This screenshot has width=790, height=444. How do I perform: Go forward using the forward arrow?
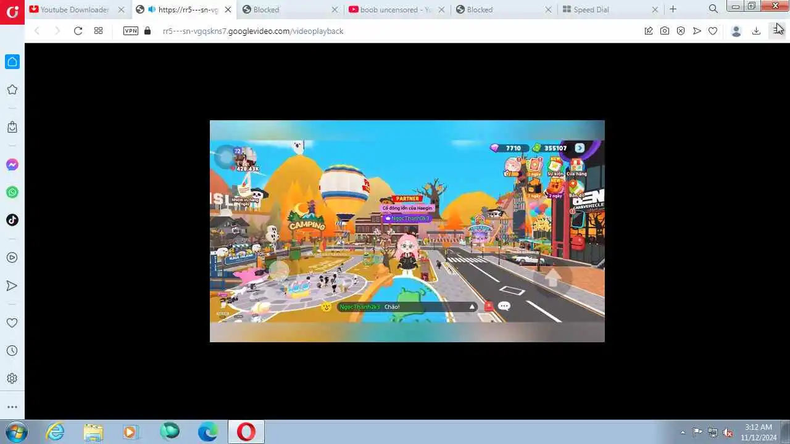click(57, 31)
